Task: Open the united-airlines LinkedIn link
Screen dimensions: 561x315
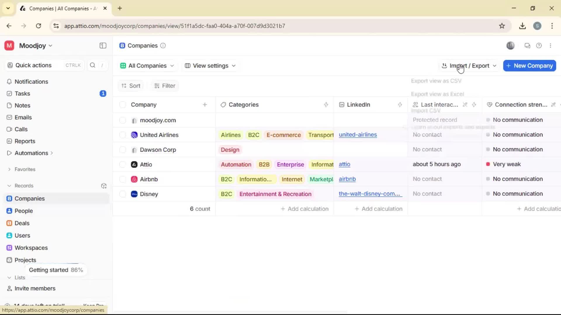Action: (358, 135)
